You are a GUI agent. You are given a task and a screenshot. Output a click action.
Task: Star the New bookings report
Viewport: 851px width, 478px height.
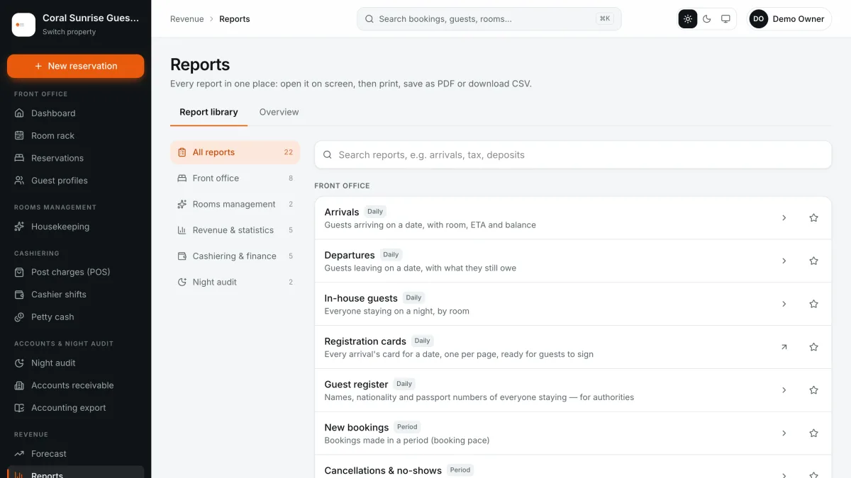[813, 433]
